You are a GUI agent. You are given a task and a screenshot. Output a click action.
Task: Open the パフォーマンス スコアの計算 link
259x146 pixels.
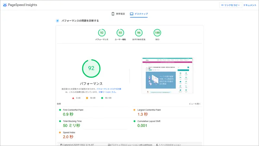click(109, 89)
